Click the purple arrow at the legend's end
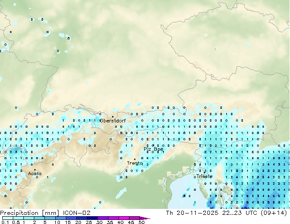Image resolution: width=290 pixels, height=224 pixels. click(145, 218)
